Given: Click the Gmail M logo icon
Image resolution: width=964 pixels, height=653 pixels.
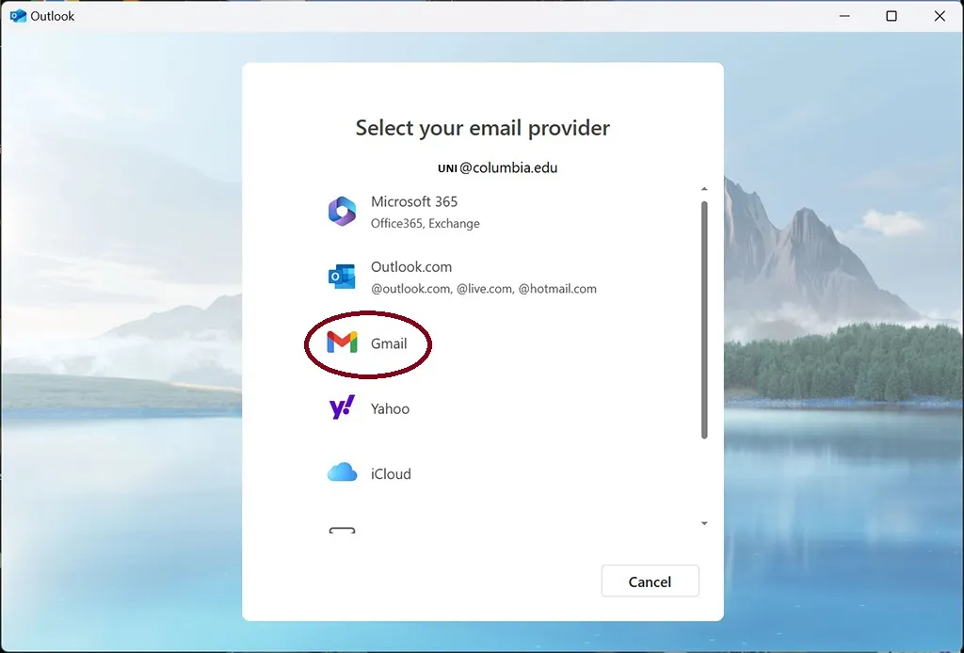Looking at the screenshot, I should click(342, 342).
